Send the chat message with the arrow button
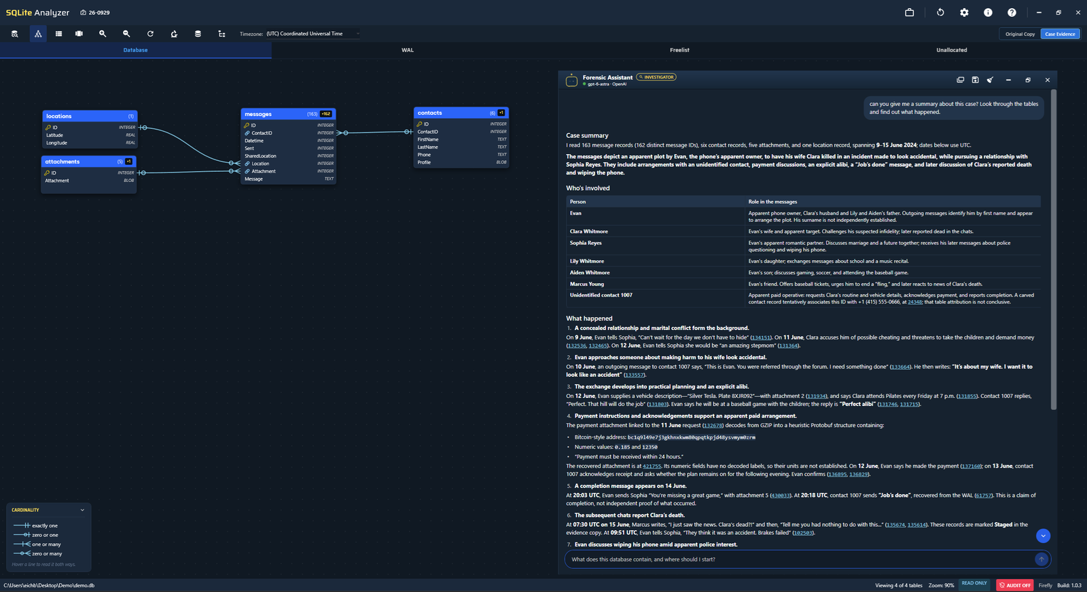This screenshot has height=592, width=1087. 1041,559
